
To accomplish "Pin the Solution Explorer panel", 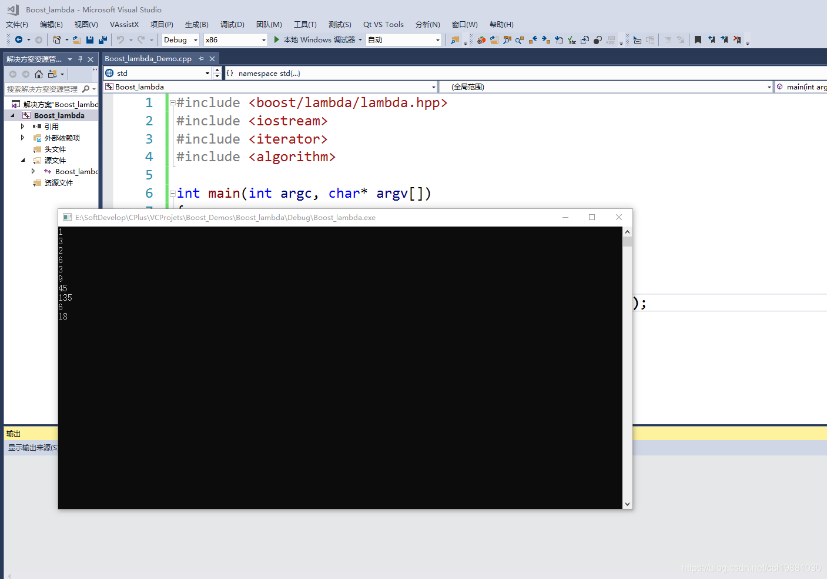I will (81, 59).
